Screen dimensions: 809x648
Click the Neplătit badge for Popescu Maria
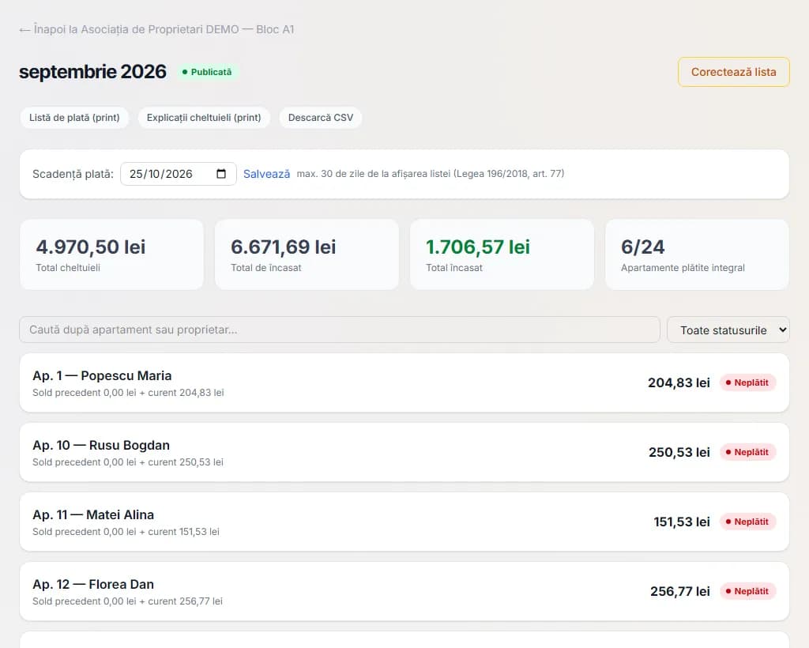click(747, 382)
